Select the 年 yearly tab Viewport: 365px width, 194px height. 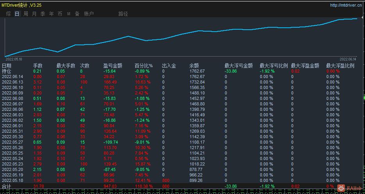tap(52, 14)
